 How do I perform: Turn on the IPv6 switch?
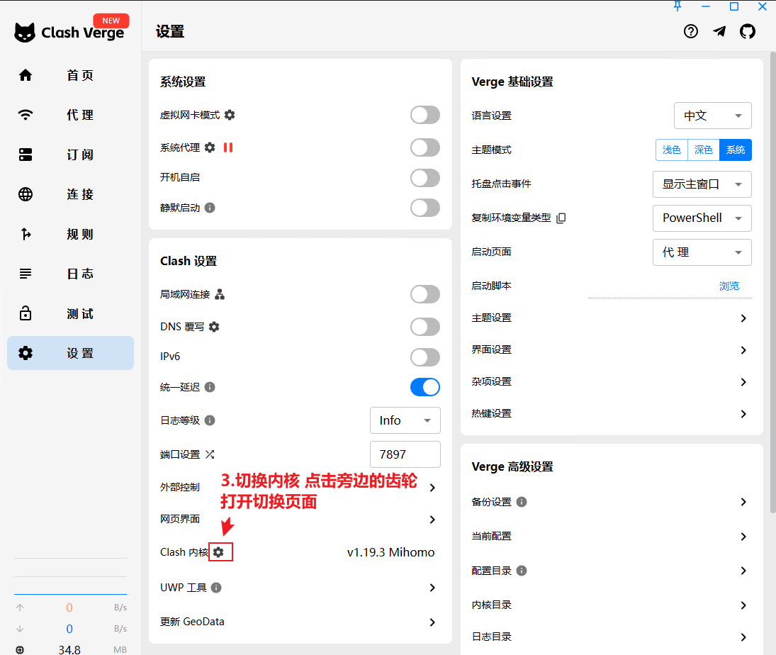click(425, 357)
